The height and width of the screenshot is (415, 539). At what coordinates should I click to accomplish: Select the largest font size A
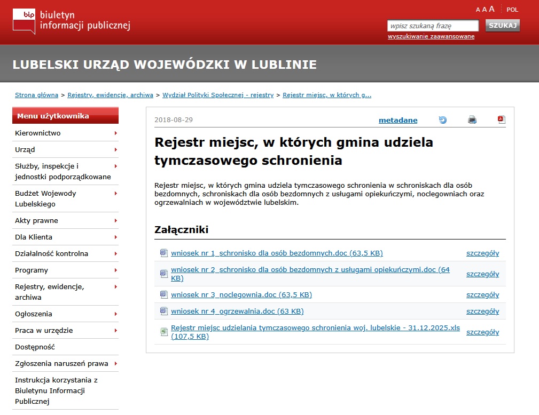pos(491,9)
